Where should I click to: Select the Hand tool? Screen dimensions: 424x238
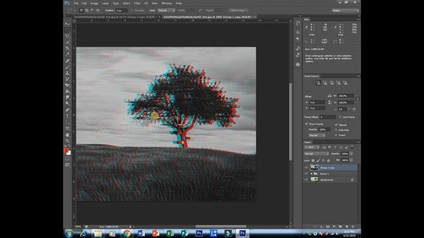[67, 135]
